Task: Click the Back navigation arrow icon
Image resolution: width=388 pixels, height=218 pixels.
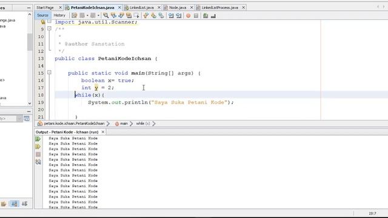Action: 82,16
